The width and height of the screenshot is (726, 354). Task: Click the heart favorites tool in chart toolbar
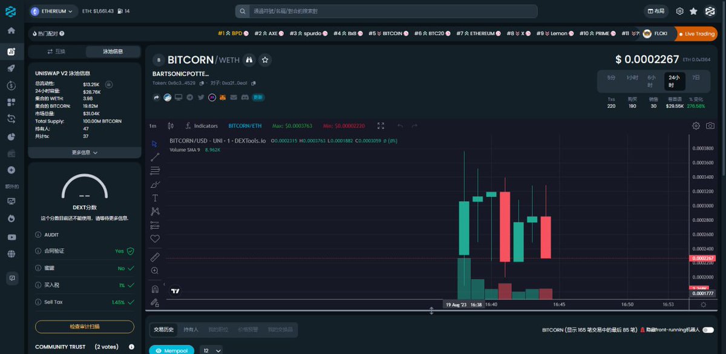click(x=155, y=238)
